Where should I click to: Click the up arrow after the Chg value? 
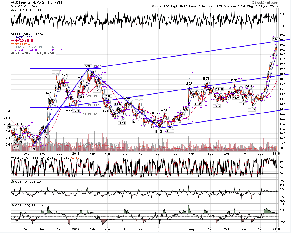coord(277,6)
